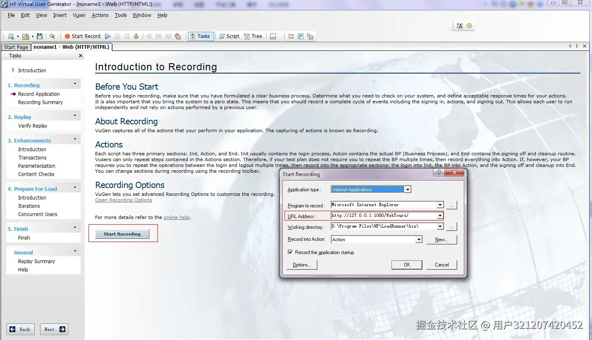Open the Tools menu
592x340 pixels.
click(x=121, y=15)
